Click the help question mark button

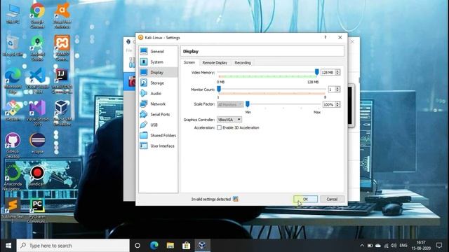pos(326,37)
